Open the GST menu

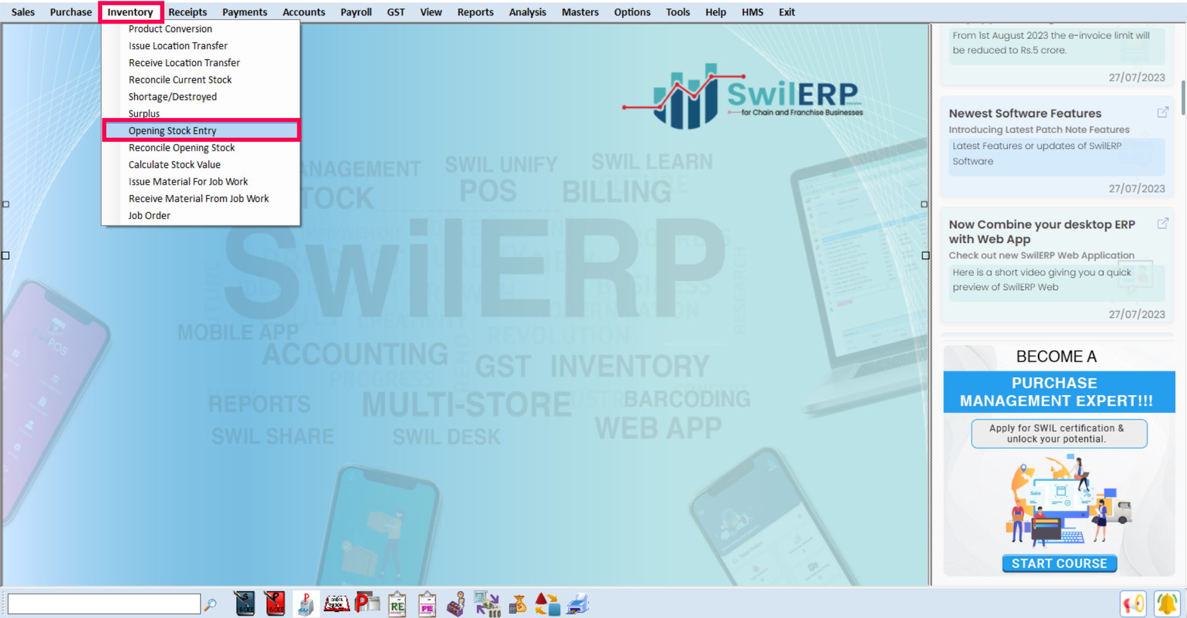(396, 12)
